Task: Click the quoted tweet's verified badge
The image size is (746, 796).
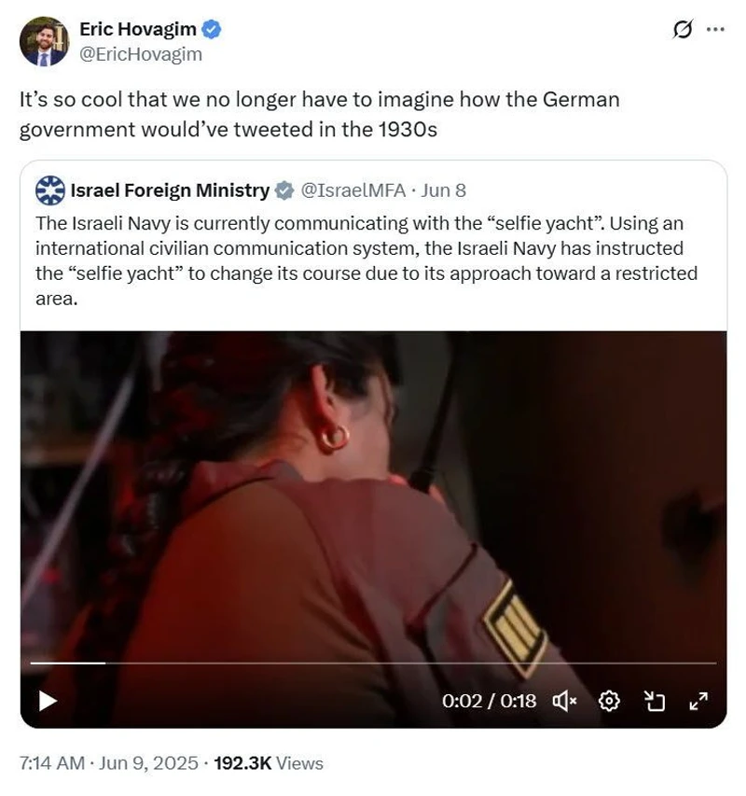Action: 284,191
